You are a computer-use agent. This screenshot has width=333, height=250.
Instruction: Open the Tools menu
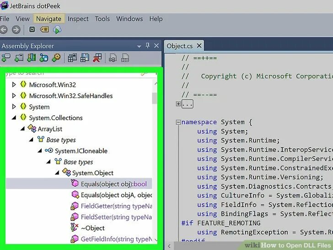coord(102,19)
